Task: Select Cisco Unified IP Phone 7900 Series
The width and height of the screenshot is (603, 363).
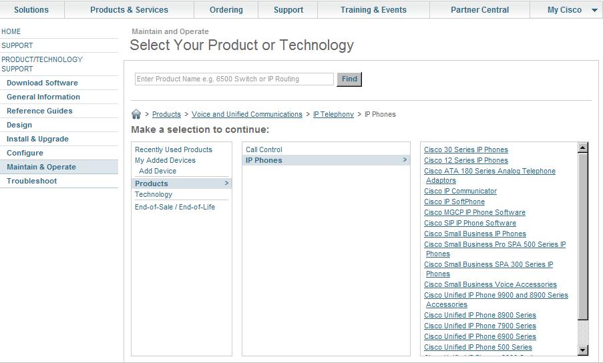Action: click(479, 326)
